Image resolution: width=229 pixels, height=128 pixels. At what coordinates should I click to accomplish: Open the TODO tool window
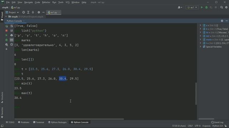tap(10, 122)
